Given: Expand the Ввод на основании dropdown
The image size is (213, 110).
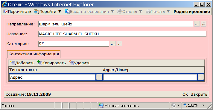Looking at the screenshot, I should point(112,12).
